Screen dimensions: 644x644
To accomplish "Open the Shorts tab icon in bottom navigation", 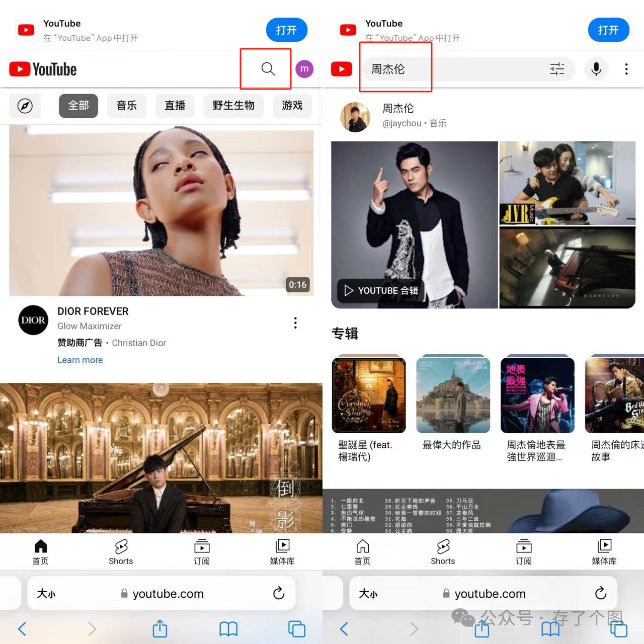I will [x=121, y=551].
